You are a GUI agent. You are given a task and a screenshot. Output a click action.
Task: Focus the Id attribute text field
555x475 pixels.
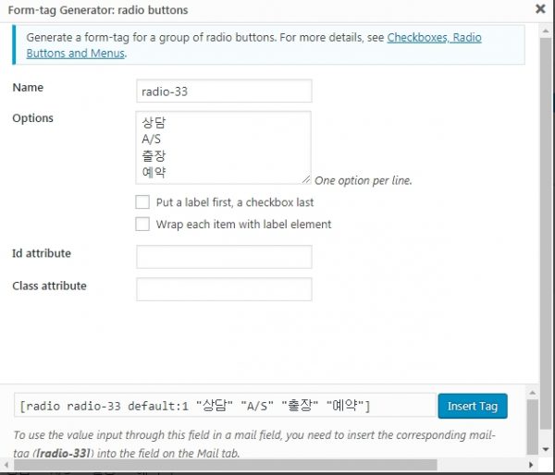tap(224, 256)
